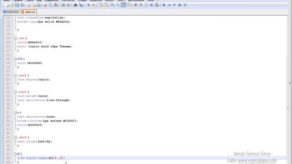The image size is (292, 164).
Task: Click the Close All documents toolbar icon
Action: (x=33, y=5)
